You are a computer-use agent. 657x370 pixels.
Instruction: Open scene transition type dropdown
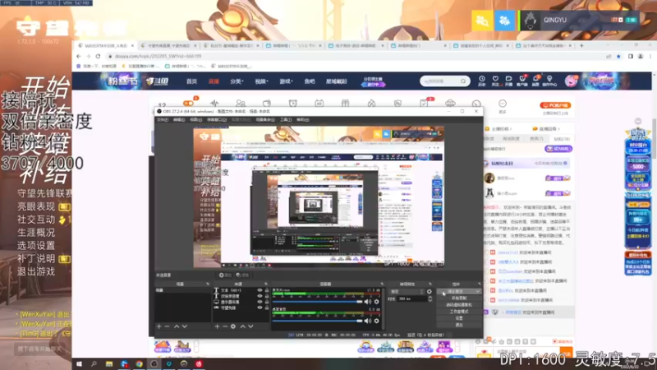pos(407,292)
